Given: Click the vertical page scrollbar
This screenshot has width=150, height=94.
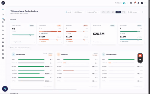Looking at the screenshot, I should [x=149, y=9].
